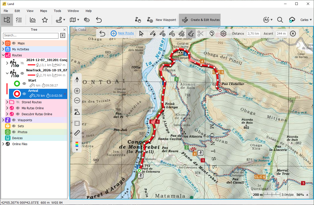Zoom in on the map
314x205 pixels.
[77, 91]
